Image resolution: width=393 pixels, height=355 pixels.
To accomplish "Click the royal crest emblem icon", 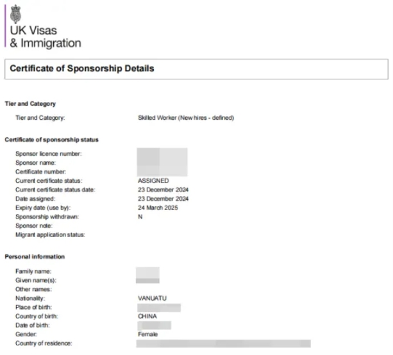I will click(15, 14).
